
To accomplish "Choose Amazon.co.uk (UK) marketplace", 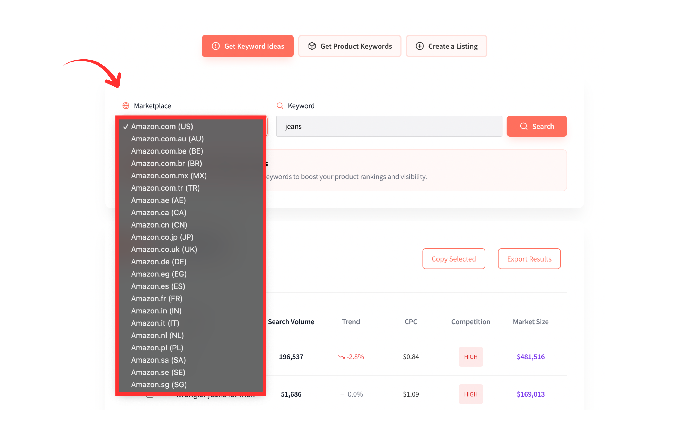I will click(x=164, y=249).
